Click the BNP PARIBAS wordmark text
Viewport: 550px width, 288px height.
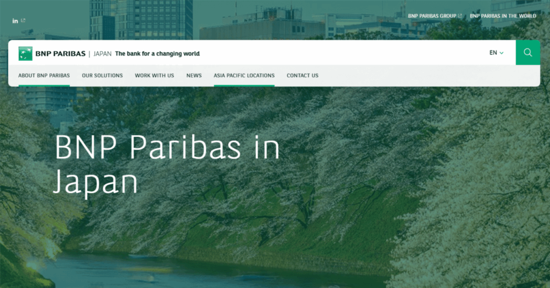[x=60, y=54]
